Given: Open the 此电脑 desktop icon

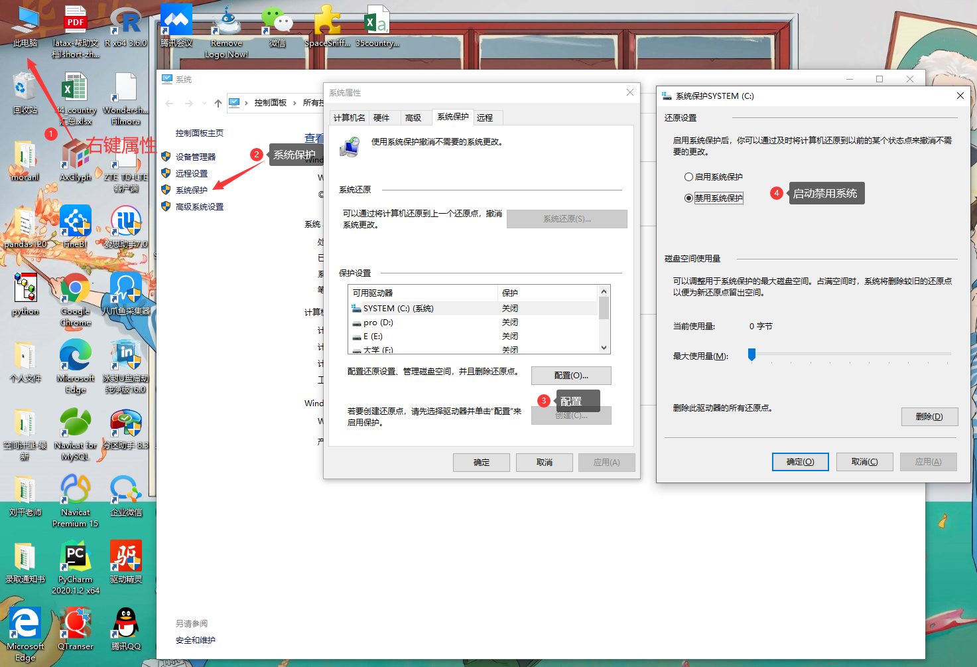Looking at the screenshot, I should [x=25, y=25].
